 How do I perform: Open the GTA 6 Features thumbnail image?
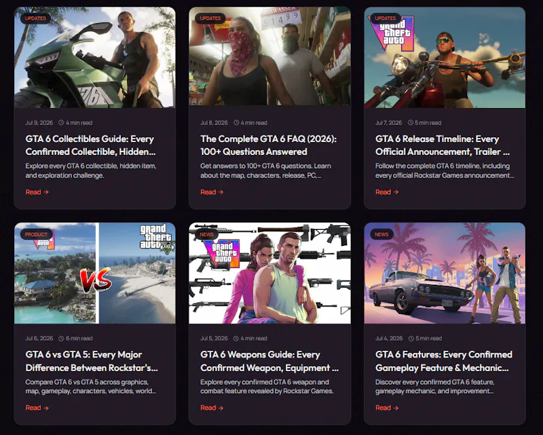pos(445,273)
